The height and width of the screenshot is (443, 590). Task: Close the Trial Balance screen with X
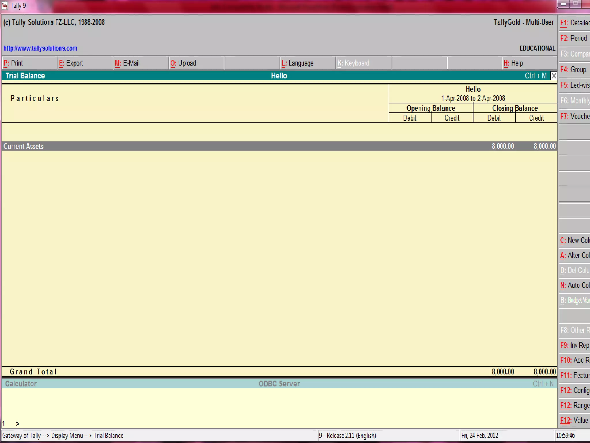tap(553, 76)
